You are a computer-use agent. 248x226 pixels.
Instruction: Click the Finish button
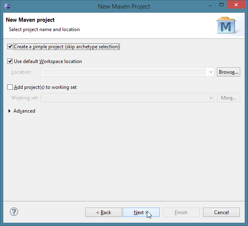coord(181,212)
